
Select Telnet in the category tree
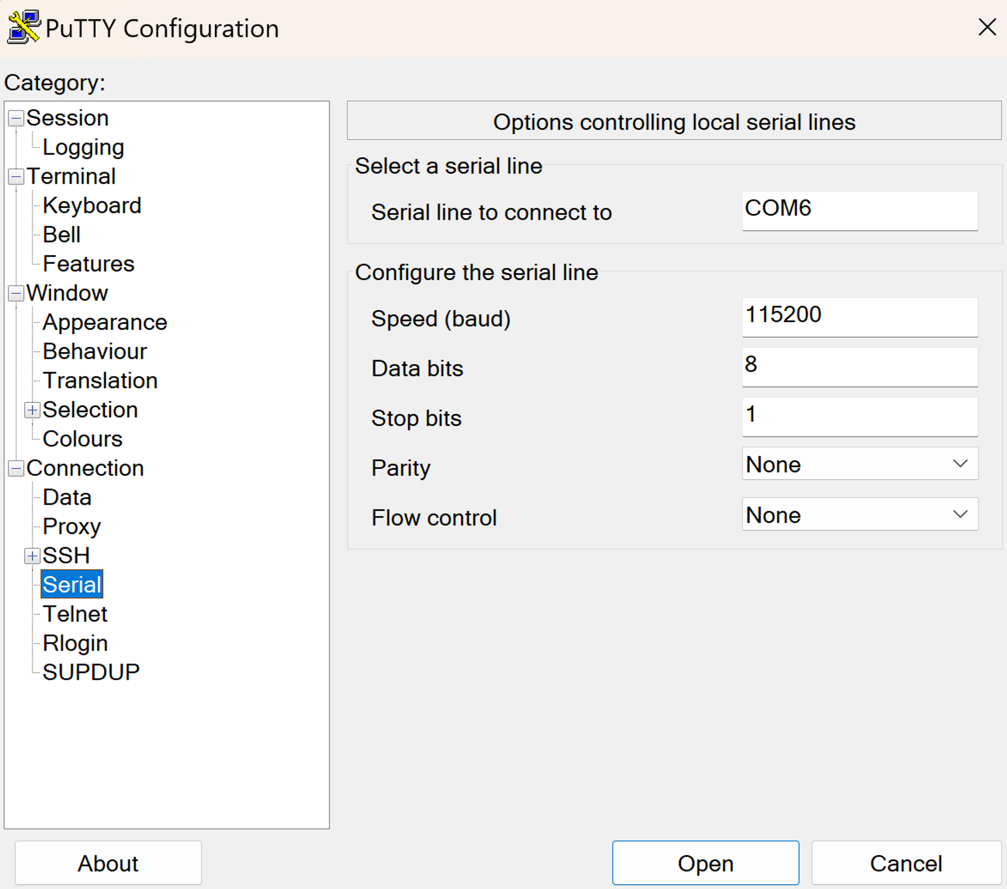[75, 614]
